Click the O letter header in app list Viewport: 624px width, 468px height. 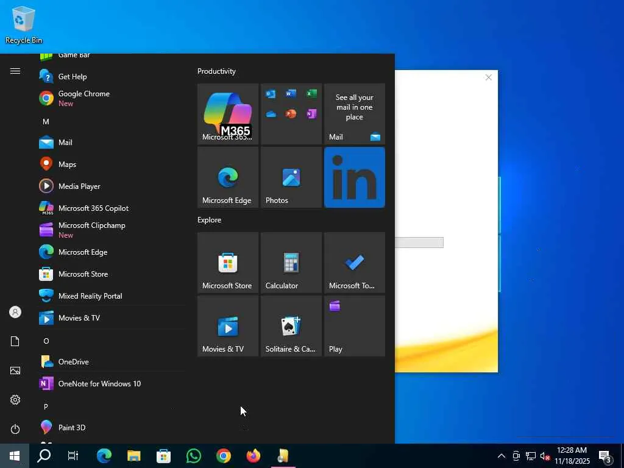(x=46, y=341)
